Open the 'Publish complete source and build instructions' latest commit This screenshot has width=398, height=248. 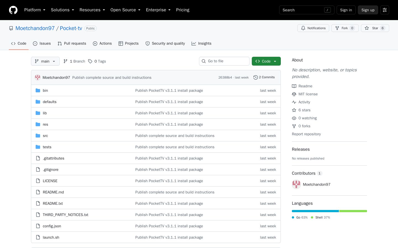click(112, 77)
